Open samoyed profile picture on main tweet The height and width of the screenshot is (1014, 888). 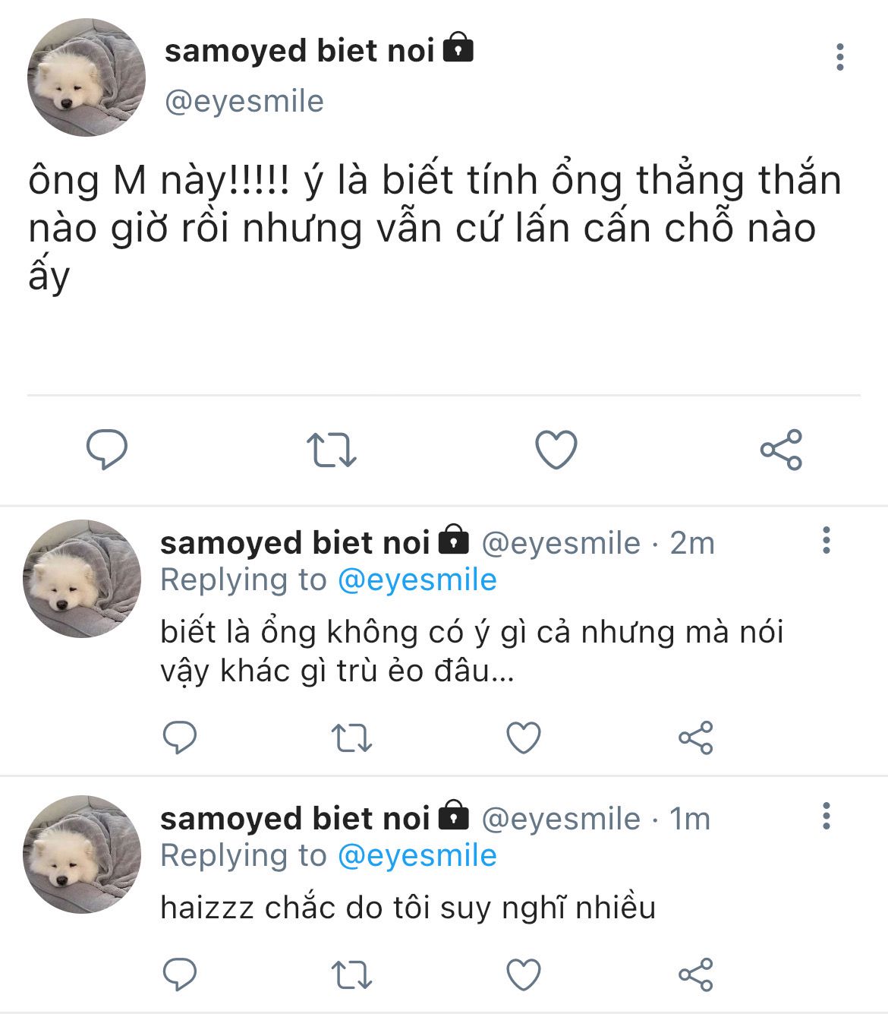87,77
